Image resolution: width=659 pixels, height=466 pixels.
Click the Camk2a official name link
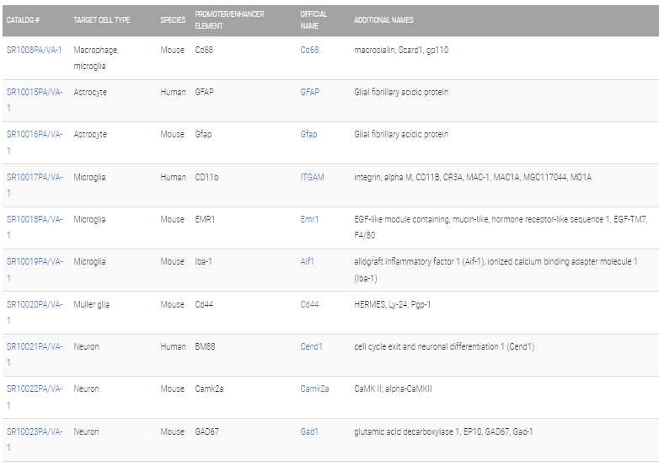(315, 388)
